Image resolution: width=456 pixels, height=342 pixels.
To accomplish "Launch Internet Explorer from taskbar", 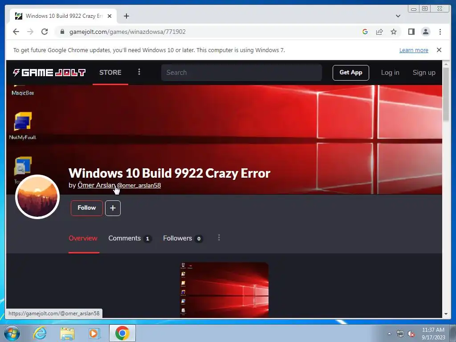I will [40, 333].
